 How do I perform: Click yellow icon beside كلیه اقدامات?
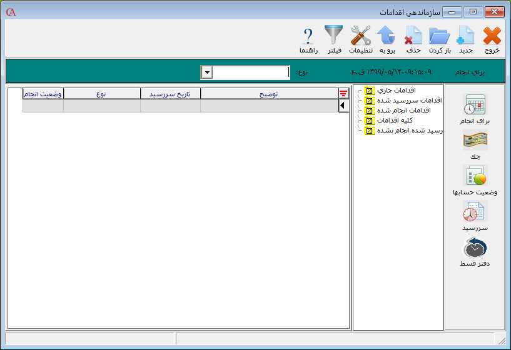369,121
